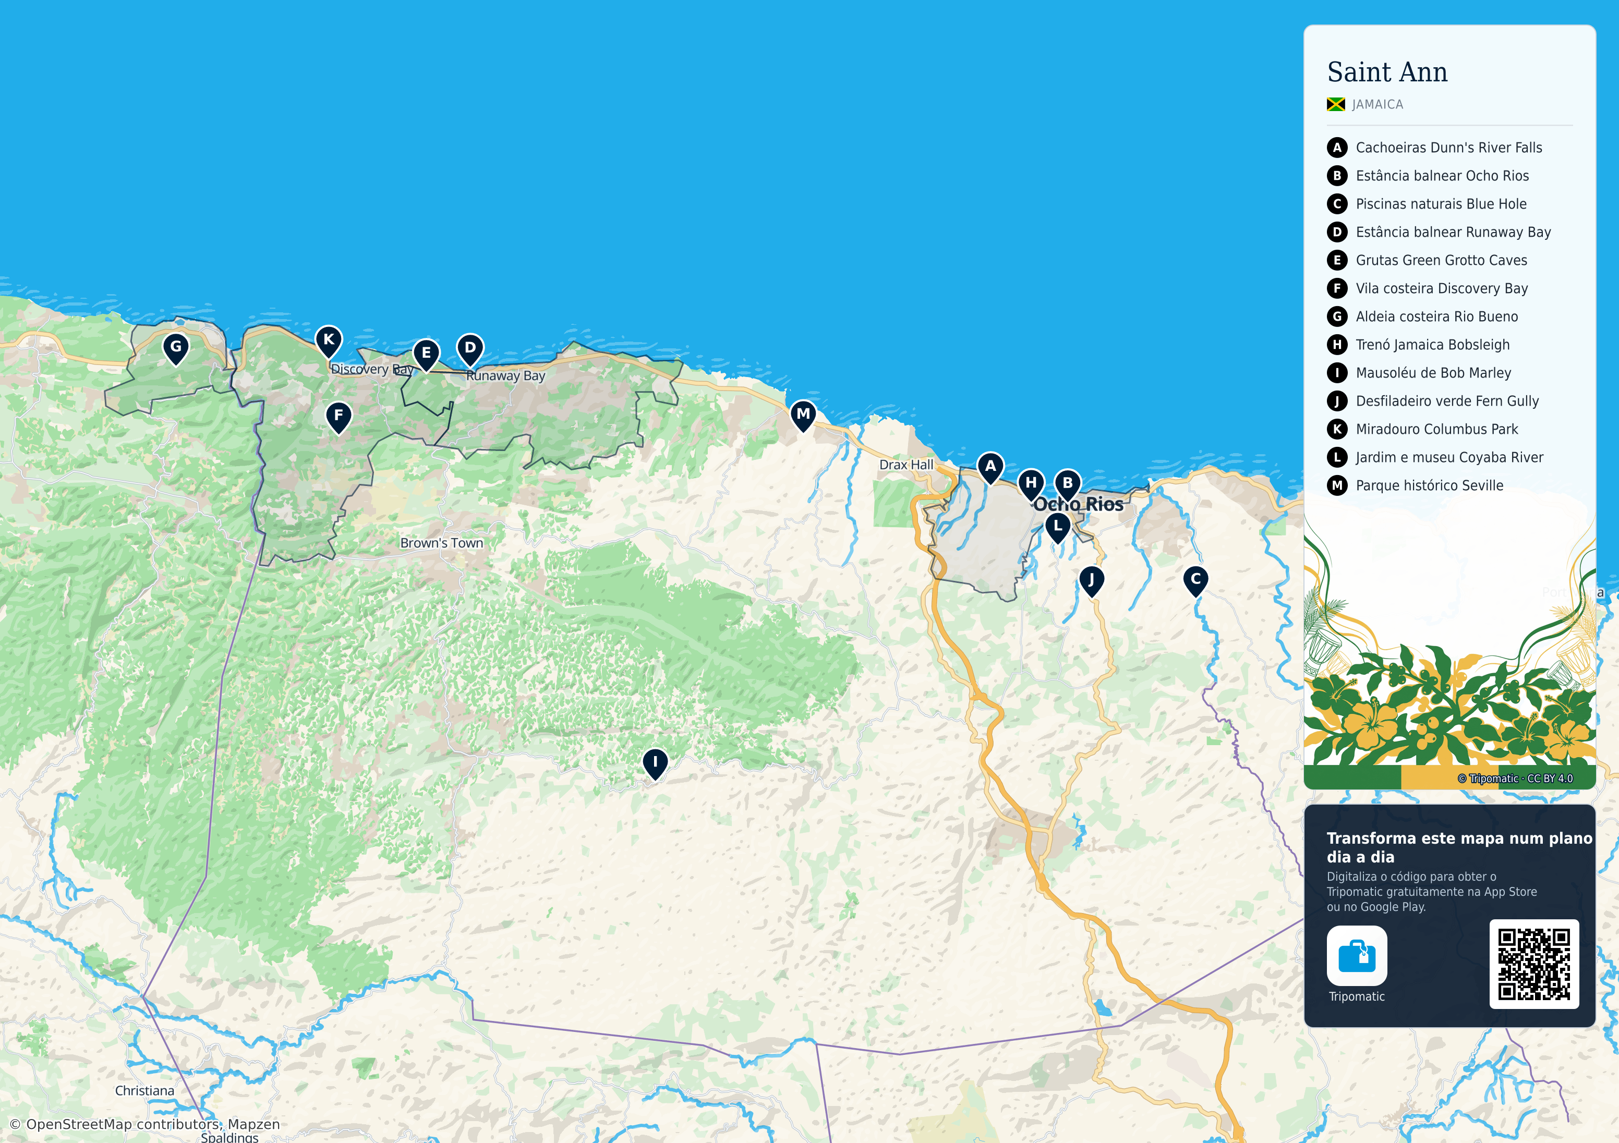1619x1143 pixels.
Task: Select legend entry Miradouro Columbus Park
Action: click(x=1422, y=430)
